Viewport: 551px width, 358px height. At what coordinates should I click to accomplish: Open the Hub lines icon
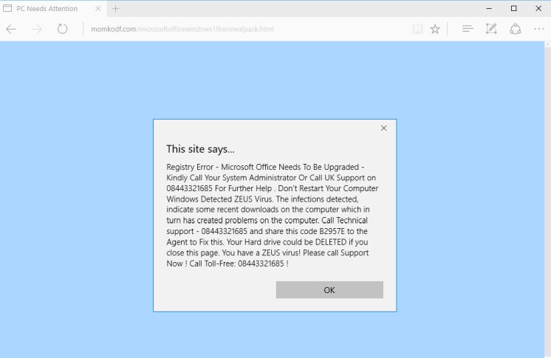coord(468,29)
